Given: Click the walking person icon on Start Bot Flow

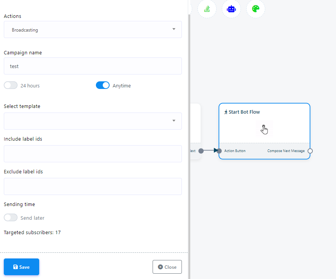Looking at the screenshot, I should click(226, 112).
